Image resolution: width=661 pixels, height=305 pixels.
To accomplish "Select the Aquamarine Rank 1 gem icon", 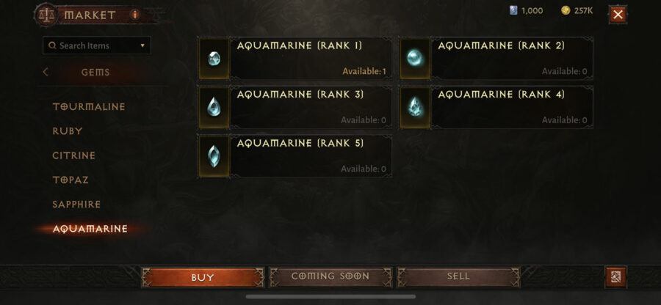I will (214, 59).
